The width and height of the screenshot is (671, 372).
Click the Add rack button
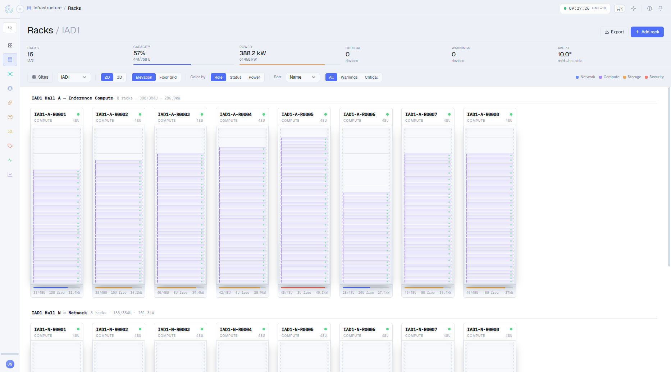pos(647,32)
